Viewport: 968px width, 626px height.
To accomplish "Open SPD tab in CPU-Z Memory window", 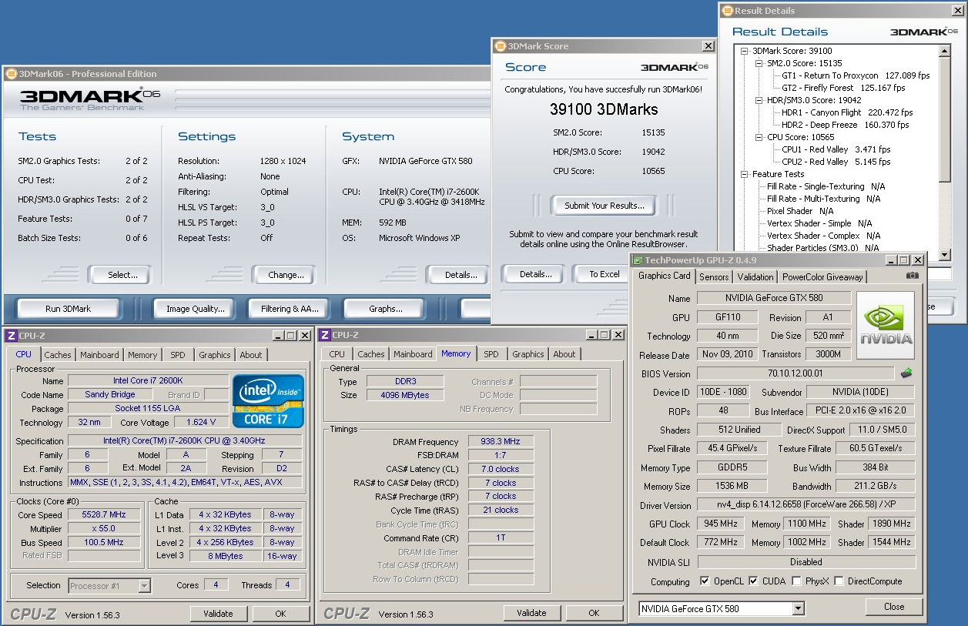I will (x=491, y=354).
